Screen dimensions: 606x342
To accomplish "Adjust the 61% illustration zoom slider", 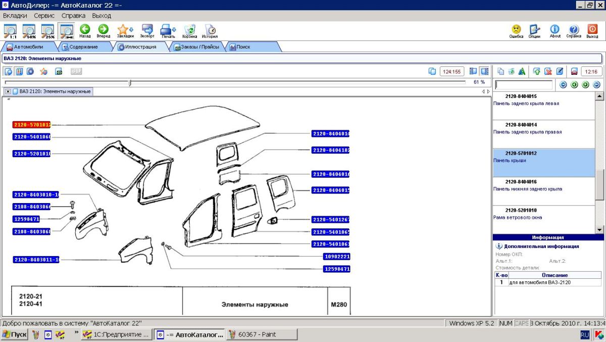I will click(x=130, y=82).
